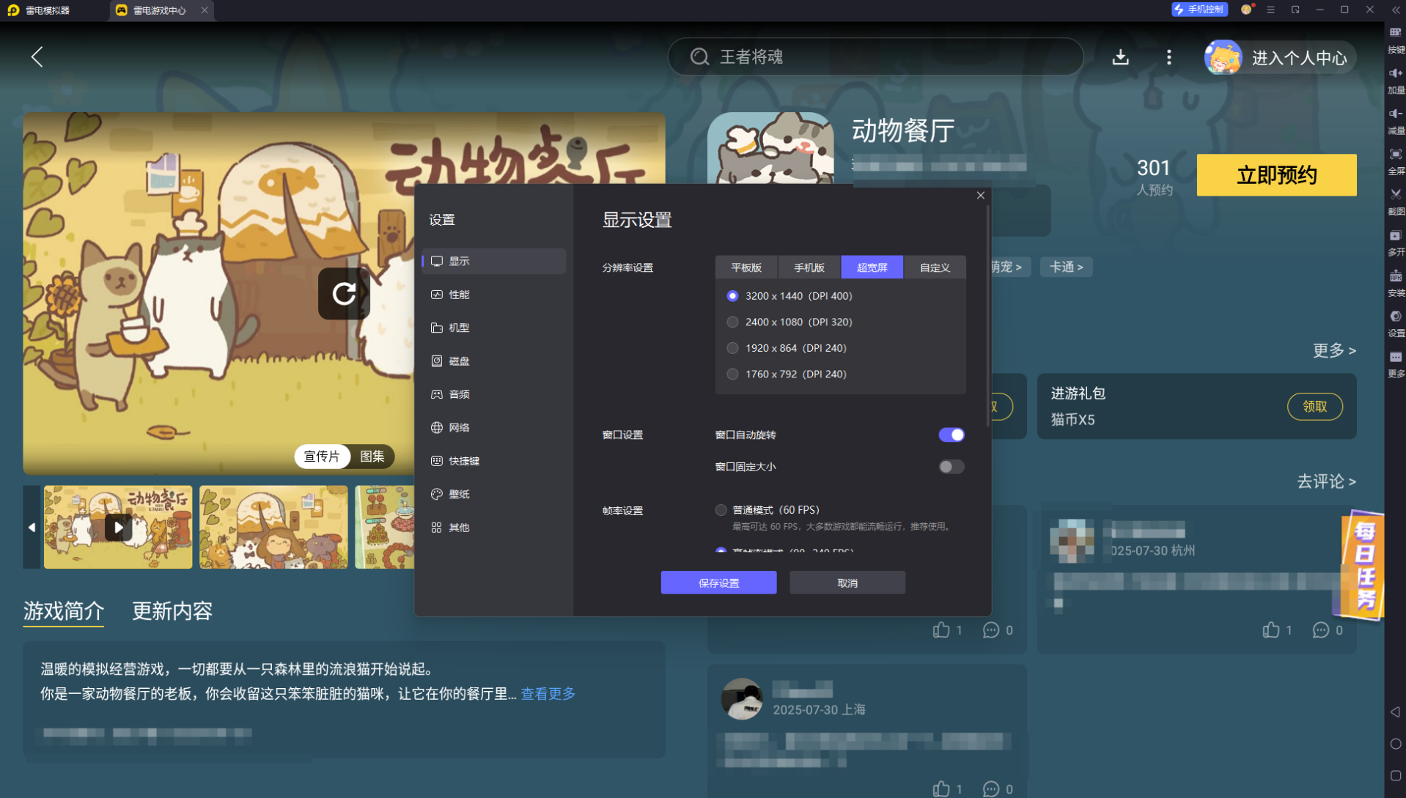
Task: Select 3200 x 1440 (DPI 400) resolution
Action: pos(791,296)
